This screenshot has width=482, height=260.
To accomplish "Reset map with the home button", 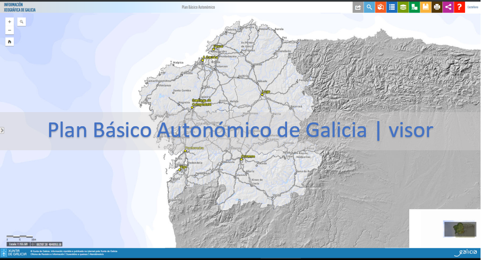I will [x=9, y=42].
